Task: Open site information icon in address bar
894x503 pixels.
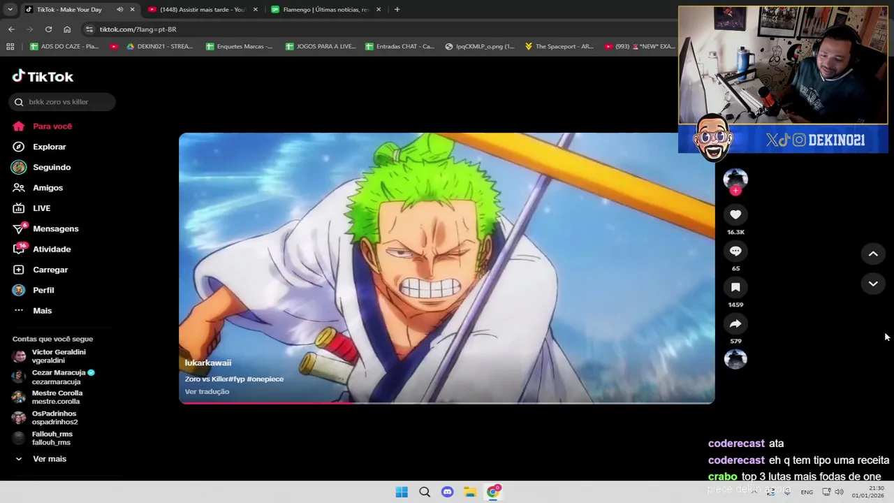Action: point(89,29)
